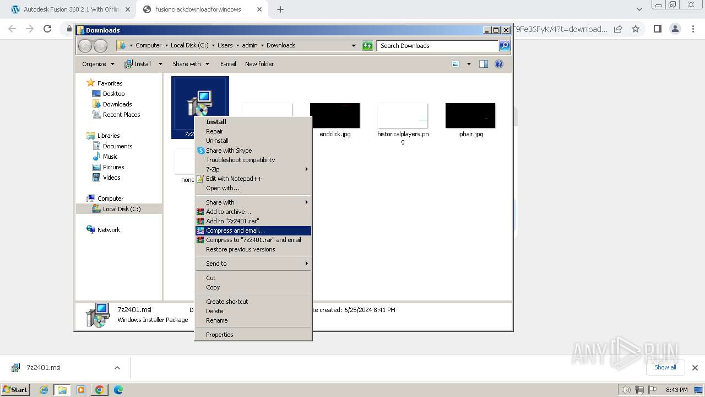Choose Rename in context menu
705x397 pixels.
[x=253, y=320]
